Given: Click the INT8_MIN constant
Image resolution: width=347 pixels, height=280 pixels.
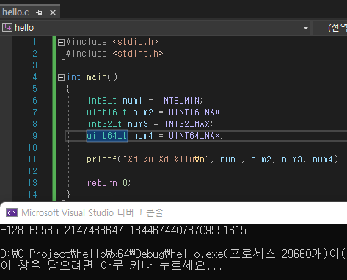Looking at the screenshot, I should [x=180, y=101].
